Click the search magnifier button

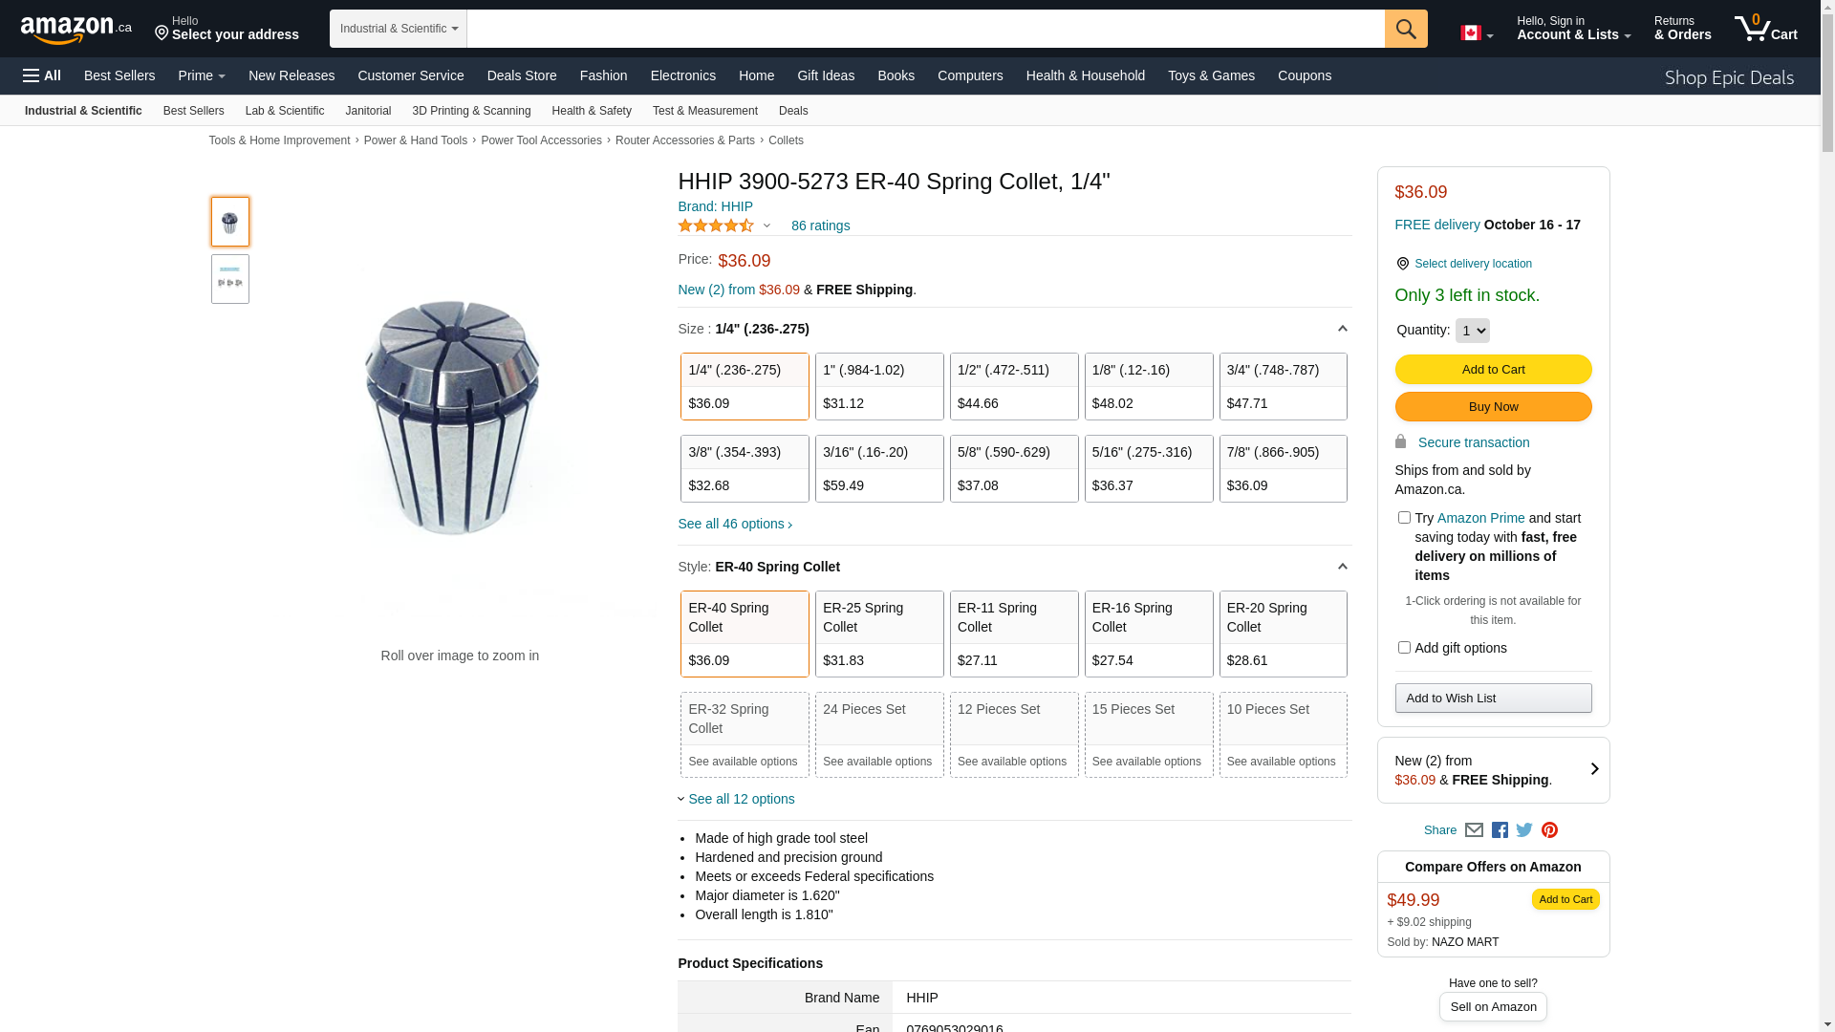(x=1405, y=29)
